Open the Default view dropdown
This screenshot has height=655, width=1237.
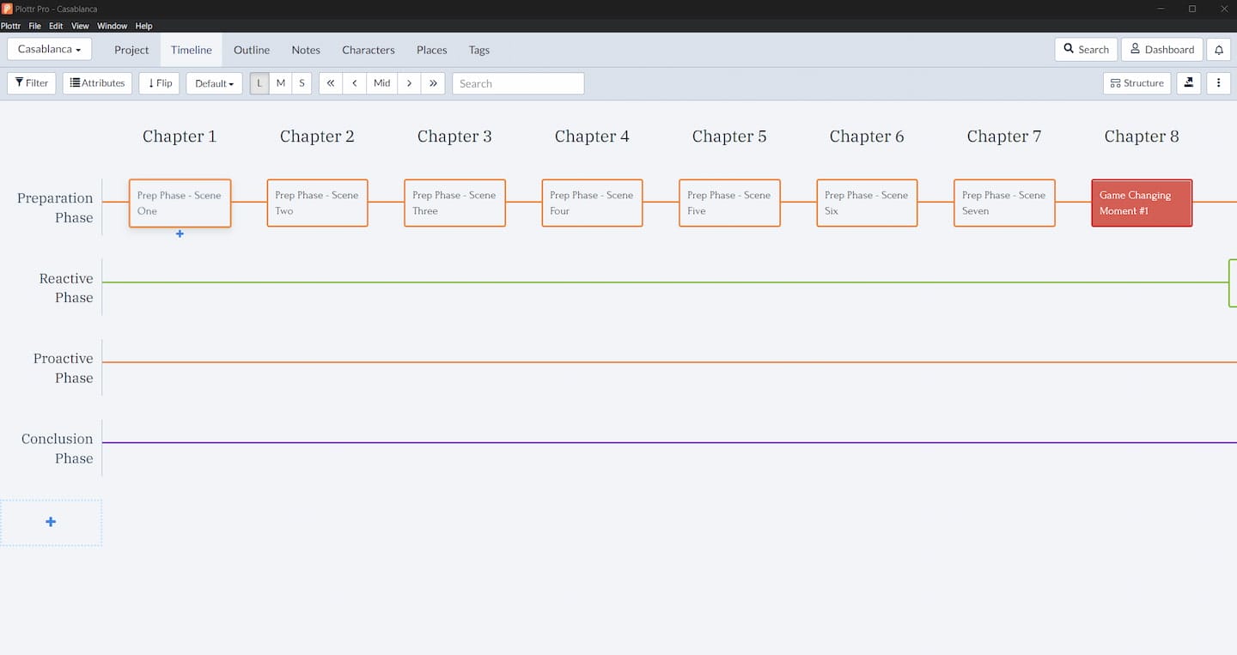[213, 82]
